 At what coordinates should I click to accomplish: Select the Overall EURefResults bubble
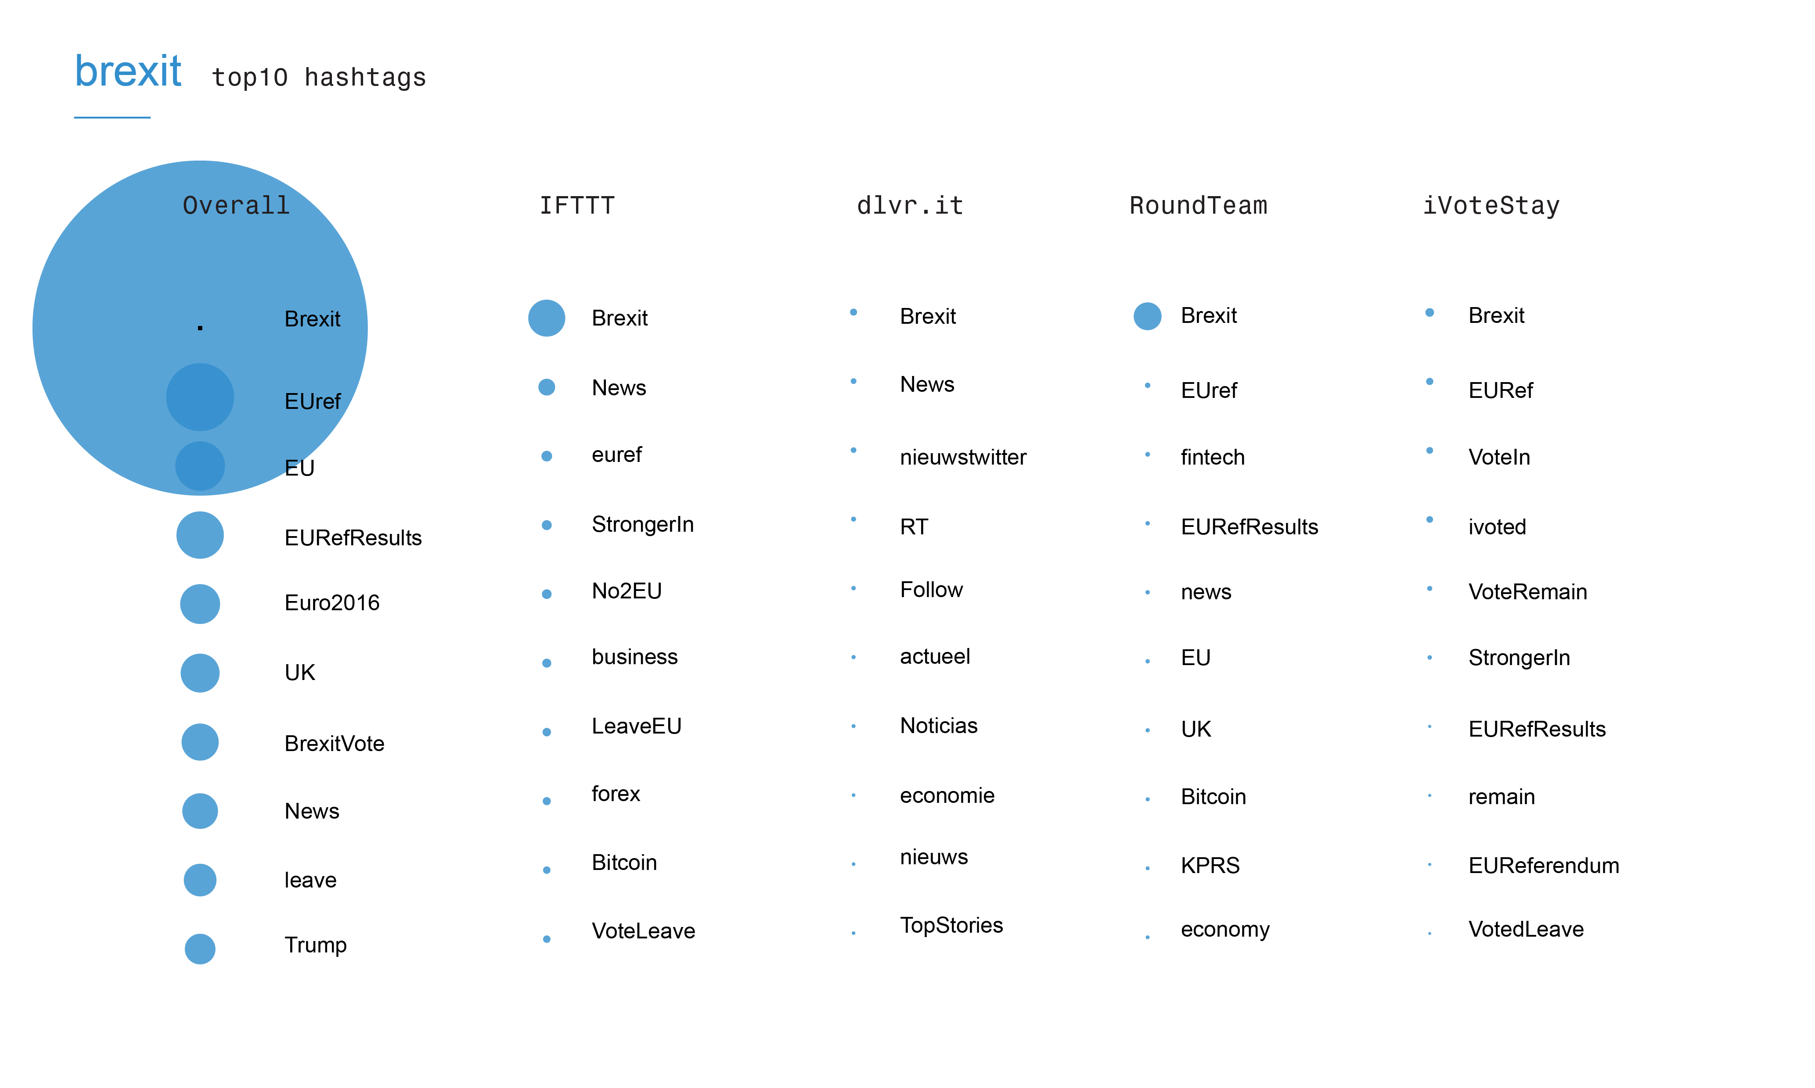(x=200, y=535)
